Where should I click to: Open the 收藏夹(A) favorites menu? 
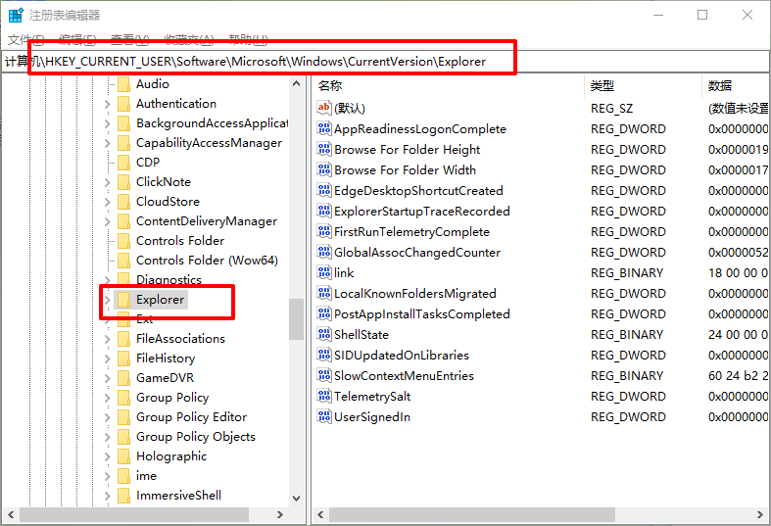tap(188, 39)
